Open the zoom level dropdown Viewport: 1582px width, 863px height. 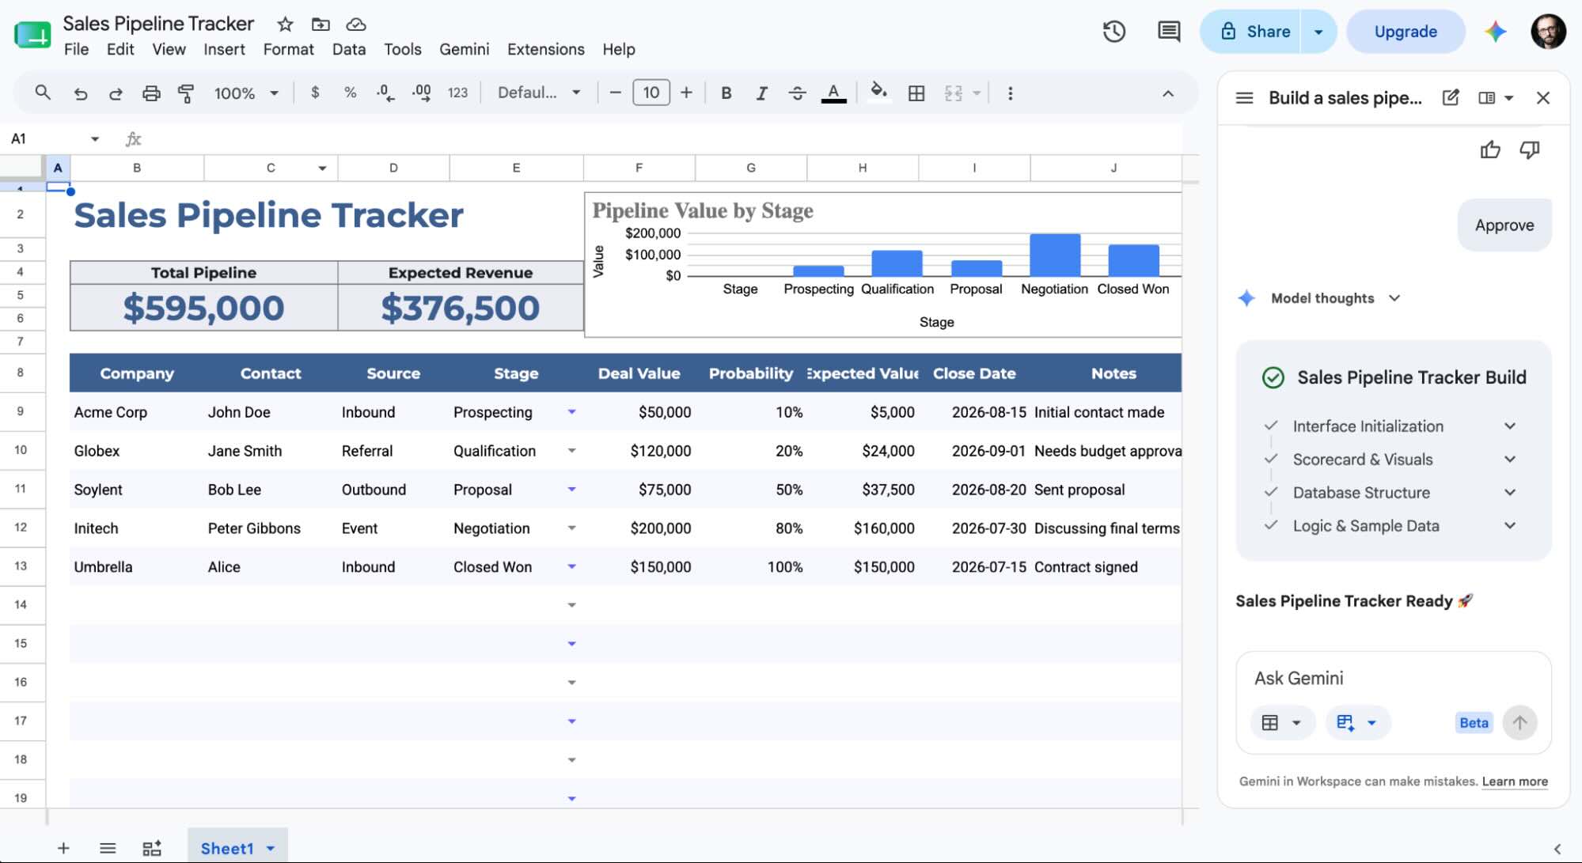(x=246, y=93)
